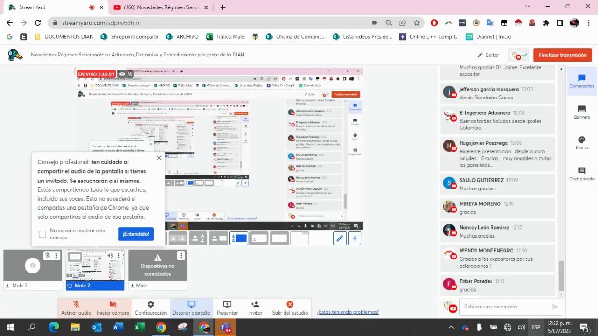Click the Editor pencil button
The width and height of the screenshot is (598, 336).
click(488, 55)
